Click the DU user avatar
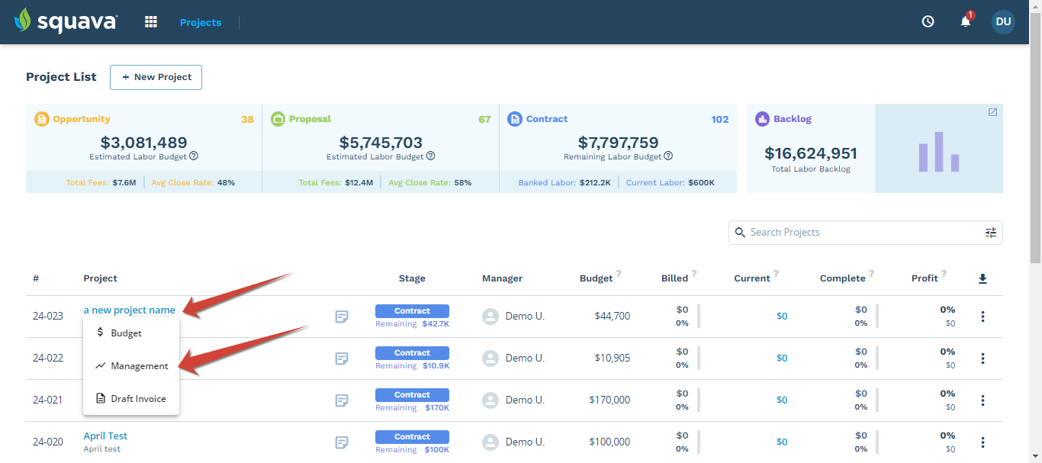The image size is (1042, 463). coord(1003,21)
